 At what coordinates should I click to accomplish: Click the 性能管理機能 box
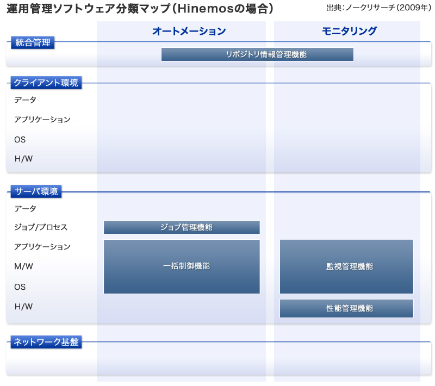coord(346,308)
